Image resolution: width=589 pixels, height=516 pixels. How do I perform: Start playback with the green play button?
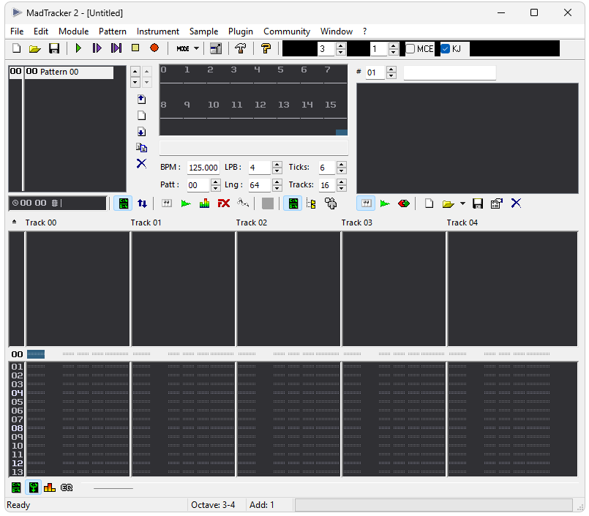[78, 48]
